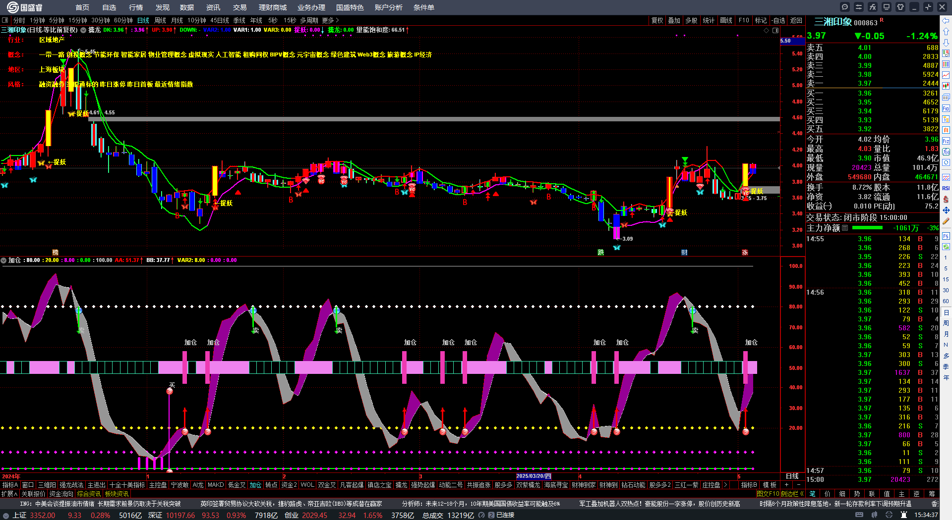The width and height of the screenshot is (952, 520).
Task: Click the crosshair move icon in right sidebar
Action: tap(946, 210)
